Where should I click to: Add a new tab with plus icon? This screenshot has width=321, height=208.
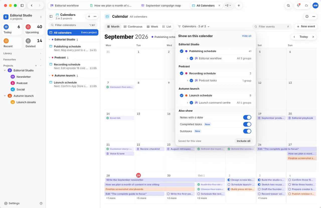(239, 6)
